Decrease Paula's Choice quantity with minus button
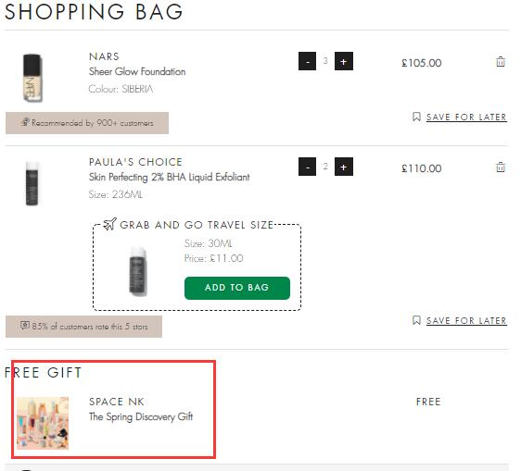Image resolution: width=521 pixels, height=471 pixels. pos(308,167)
